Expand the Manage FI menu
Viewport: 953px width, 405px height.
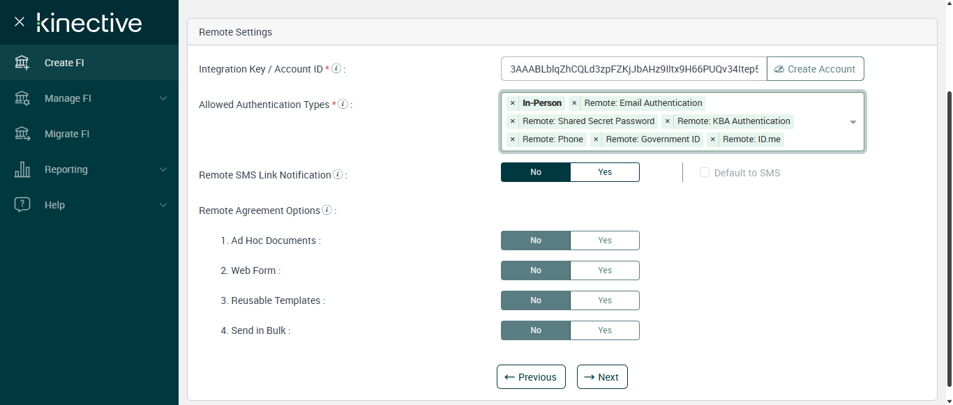pos(163,98)
